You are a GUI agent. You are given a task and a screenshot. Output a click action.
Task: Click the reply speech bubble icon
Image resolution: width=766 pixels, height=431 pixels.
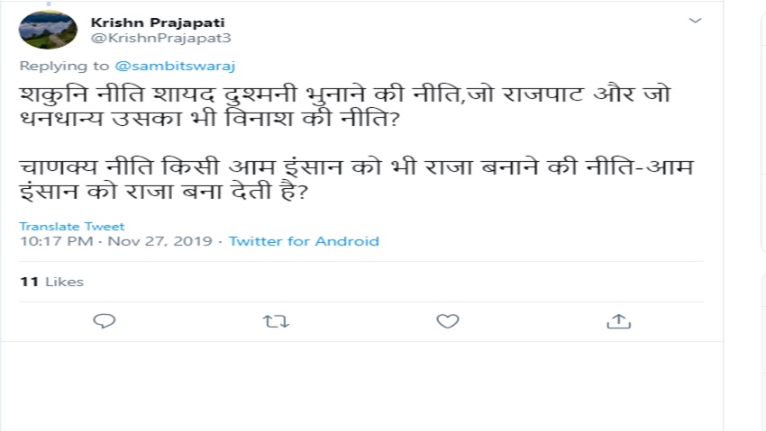[105, 320]
